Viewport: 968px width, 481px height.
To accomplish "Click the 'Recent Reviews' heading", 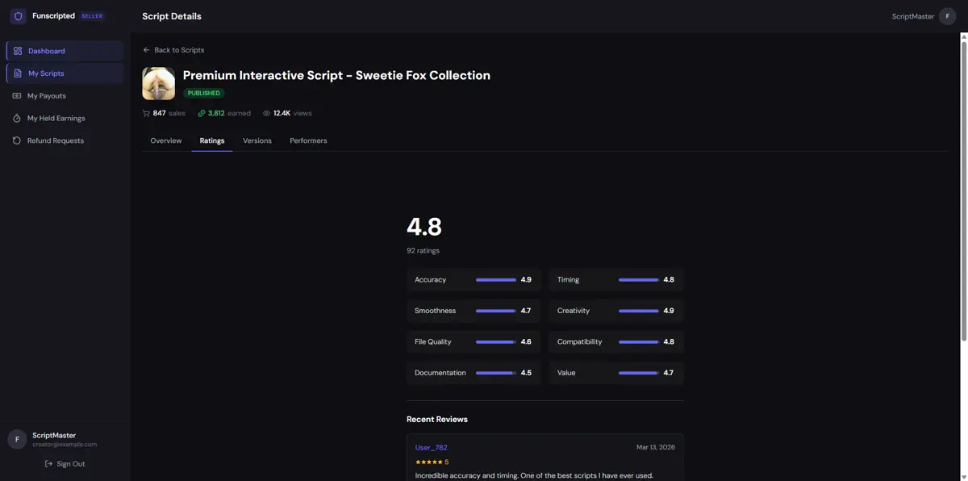I will tap(437, 419).
